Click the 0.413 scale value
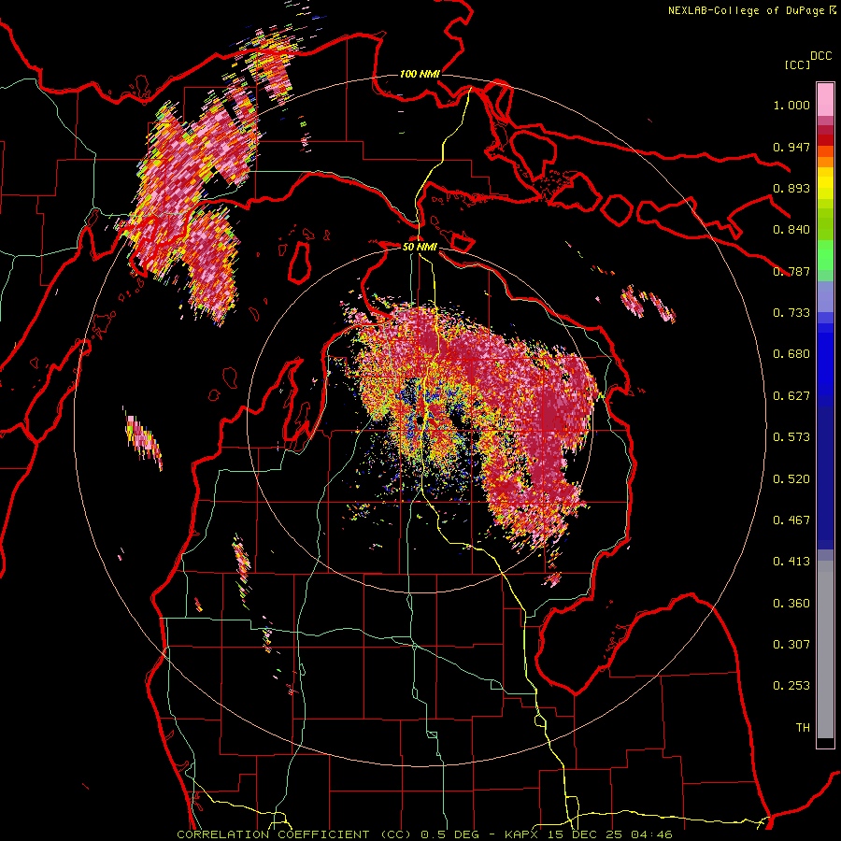841x841 pixels. pos(791,562)
